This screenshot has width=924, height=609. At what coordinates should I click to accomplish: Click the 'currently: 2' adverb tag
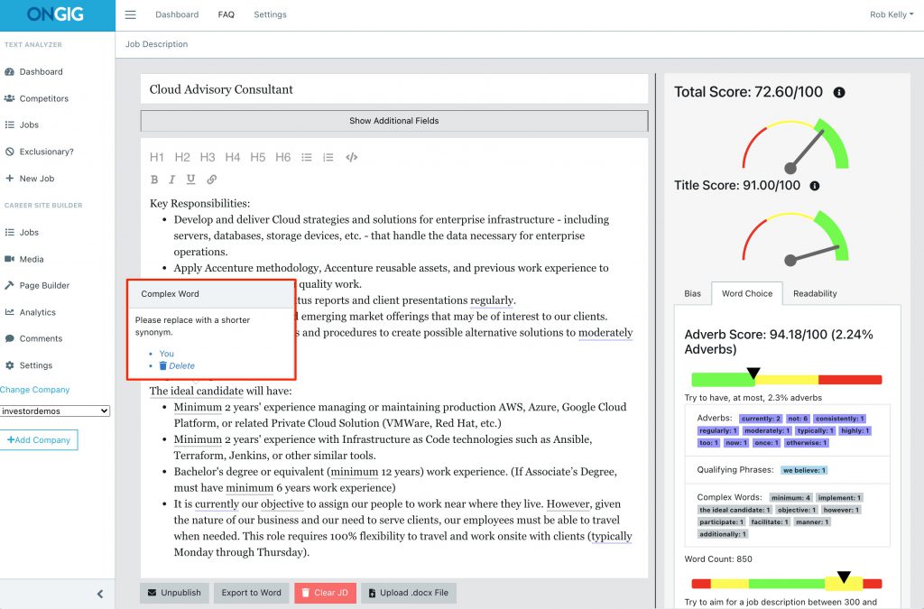(761, 419)
